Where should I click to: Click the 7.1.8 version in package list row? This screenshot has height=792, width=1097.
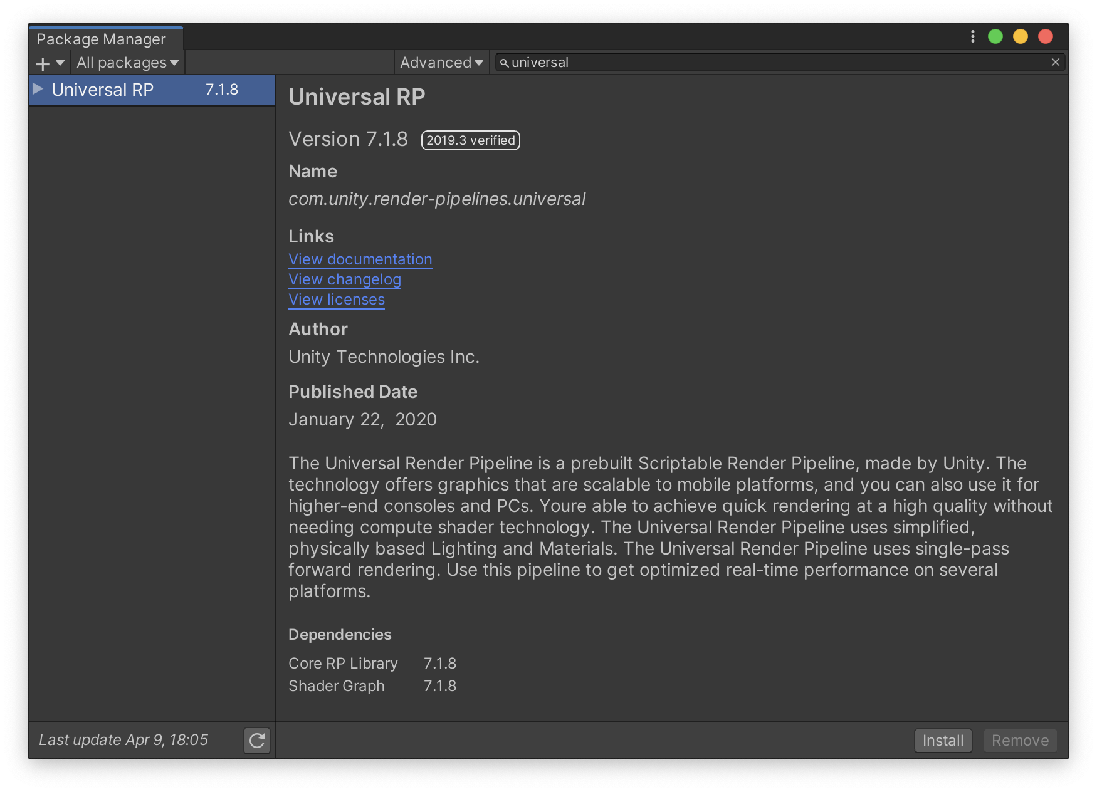coord(222,90)
